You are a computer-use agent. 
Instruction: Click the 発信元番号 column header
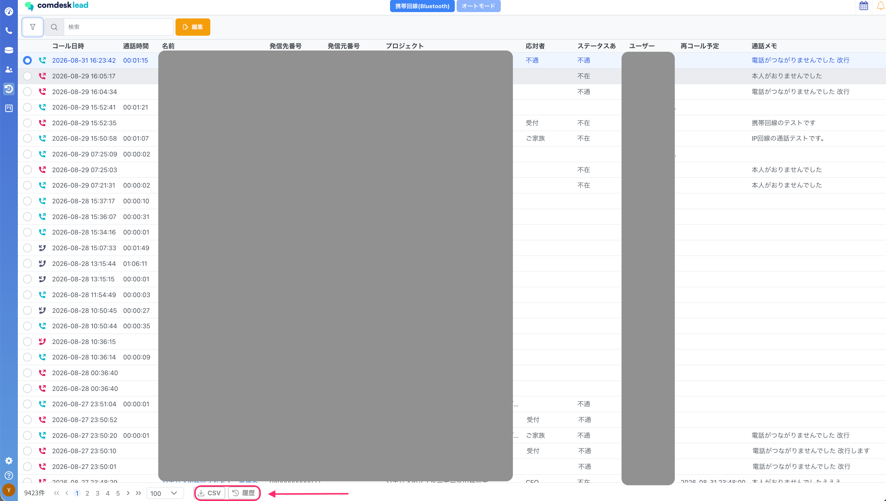click(x=344, y=46)
